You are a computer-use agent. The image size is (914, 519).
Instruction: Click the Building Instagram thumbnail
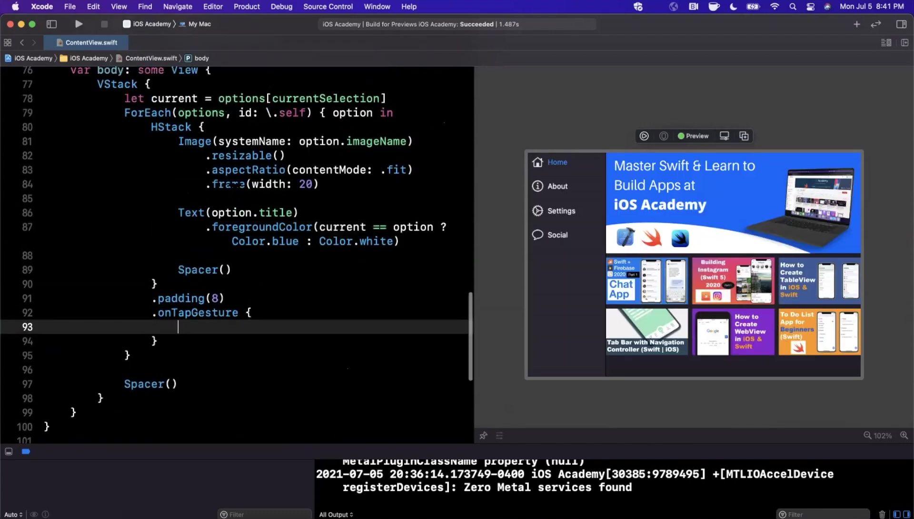point(733,281)
